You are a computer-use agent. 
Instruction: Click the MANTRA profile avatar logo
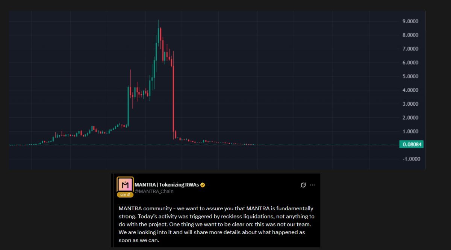[x=125, y=184]
